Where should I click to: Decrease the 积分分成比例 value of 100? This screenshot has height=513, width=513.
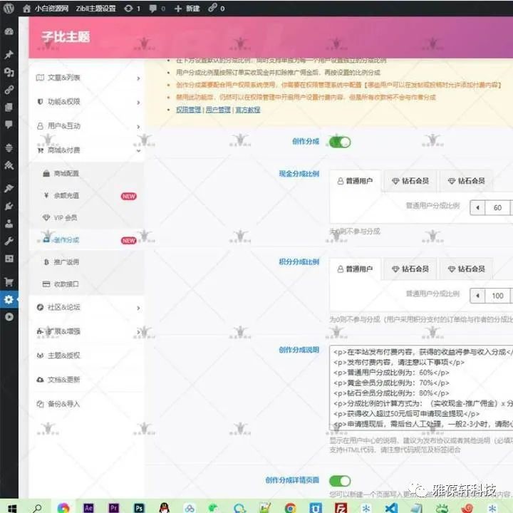click(477, 296)
